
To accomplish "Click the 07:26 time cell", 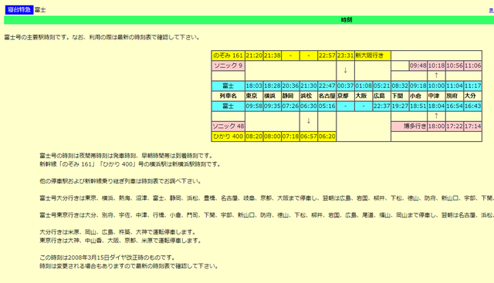I will [x=290, y=106].
